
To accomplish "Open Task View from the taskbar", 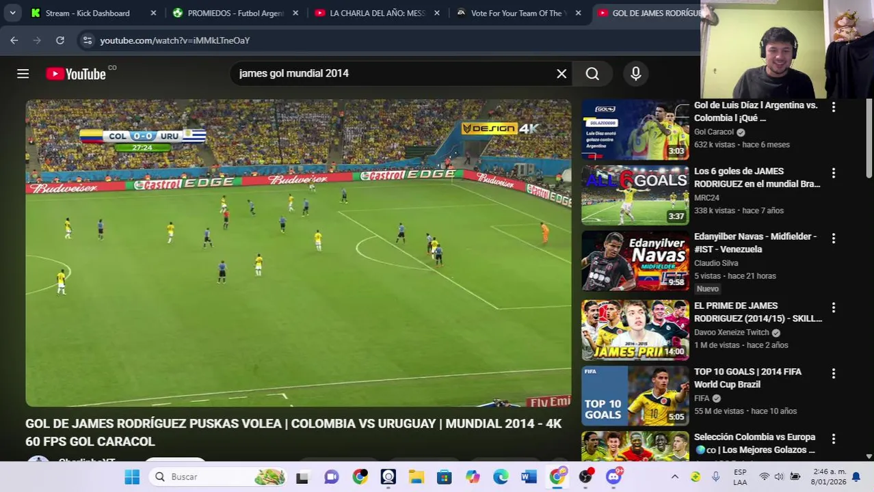I will [x=302, y=477].
